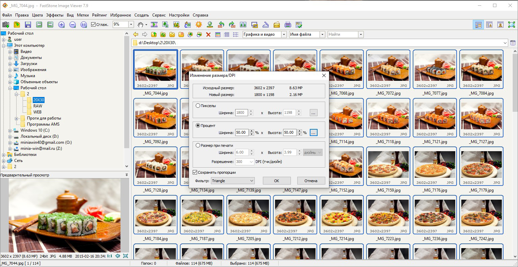Open the Сервис menu
518x267 pixels.
159,15
